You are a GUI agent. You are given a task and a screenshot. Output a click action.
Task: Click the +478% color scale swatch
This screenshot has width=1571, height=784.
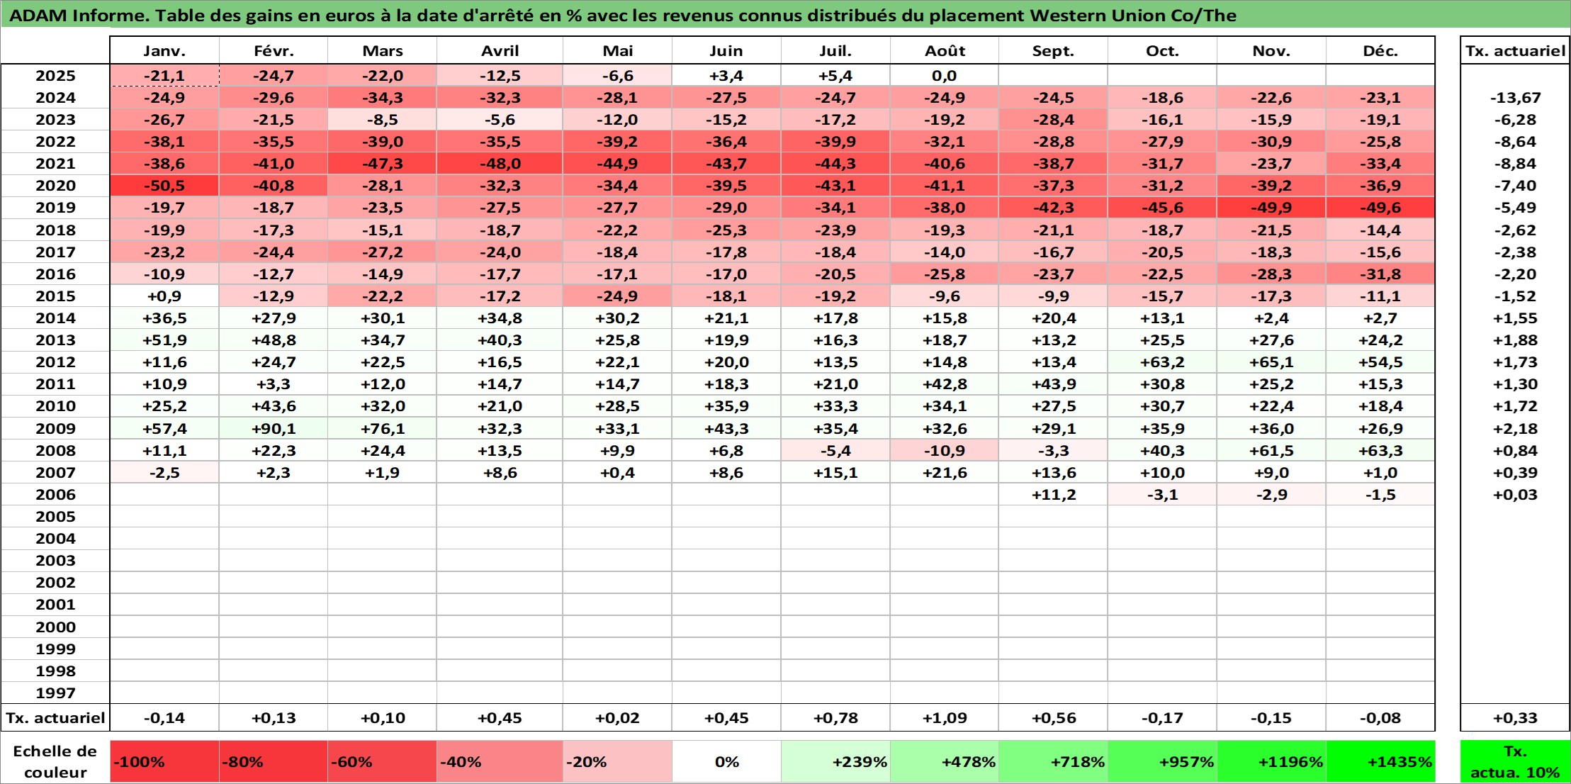945,762
